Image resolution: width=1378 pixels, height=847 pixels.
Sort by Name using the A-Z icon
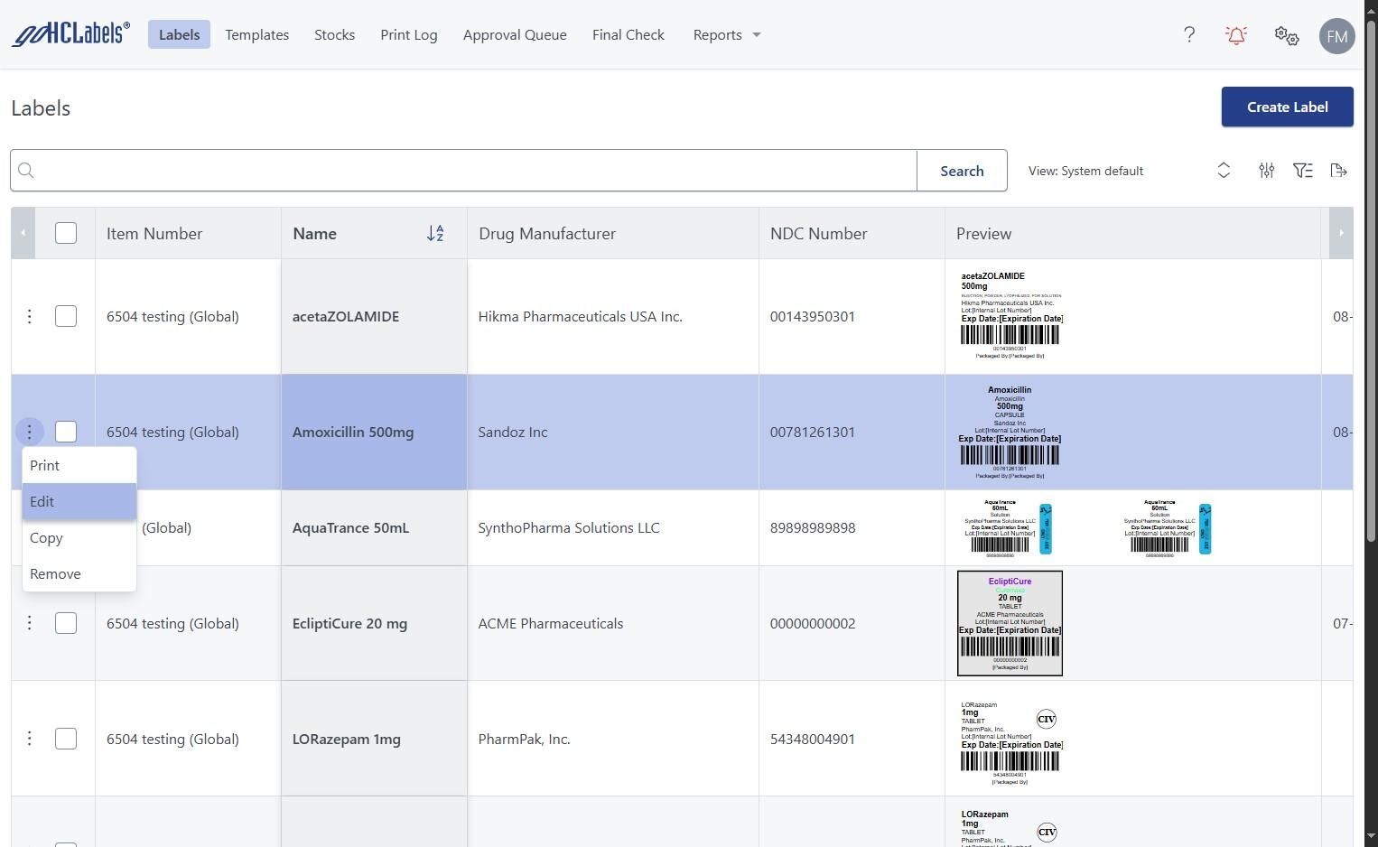click(x=435, y=234)
